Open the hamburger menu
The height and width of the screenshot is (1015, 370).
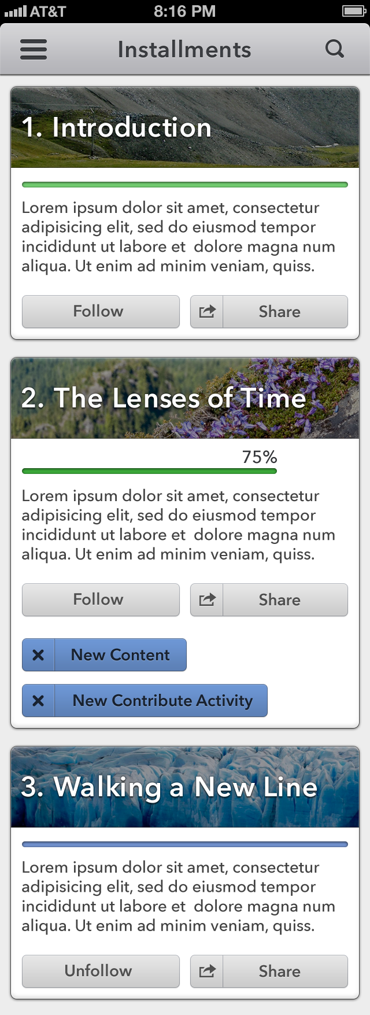tap(34, 50)
